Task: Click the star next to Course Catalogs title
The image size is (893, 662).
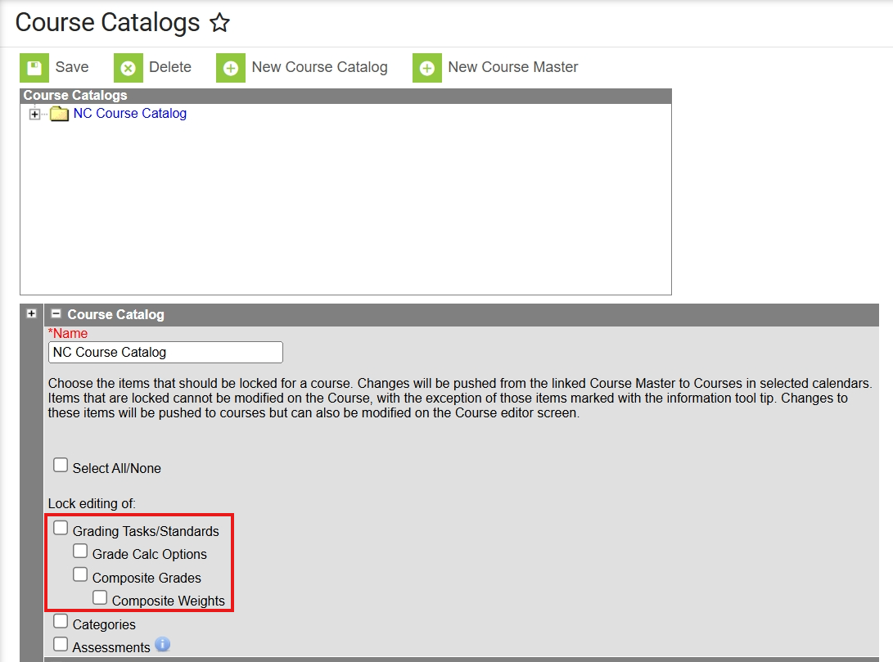Action: [220, 24]
